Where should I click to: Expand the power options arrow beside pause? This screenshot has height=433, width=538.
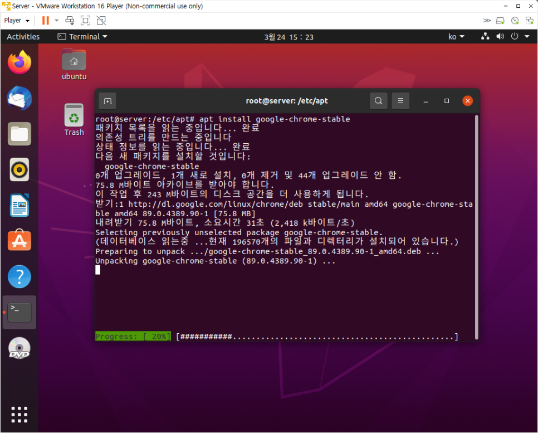pyautogui.click(x=57, y=21)
